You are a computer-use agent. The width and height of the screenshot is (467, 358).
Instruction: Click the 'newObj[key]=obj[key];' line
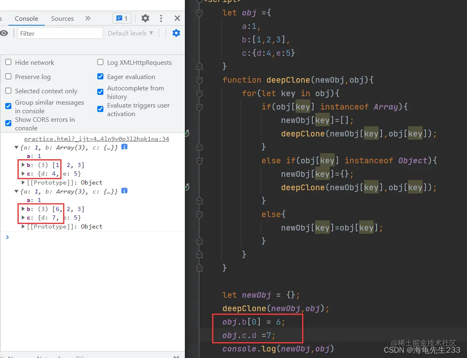coord(332,228)
